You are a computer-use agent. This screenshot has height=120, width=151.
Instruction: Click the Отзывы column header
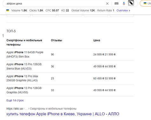pos(56,40)
